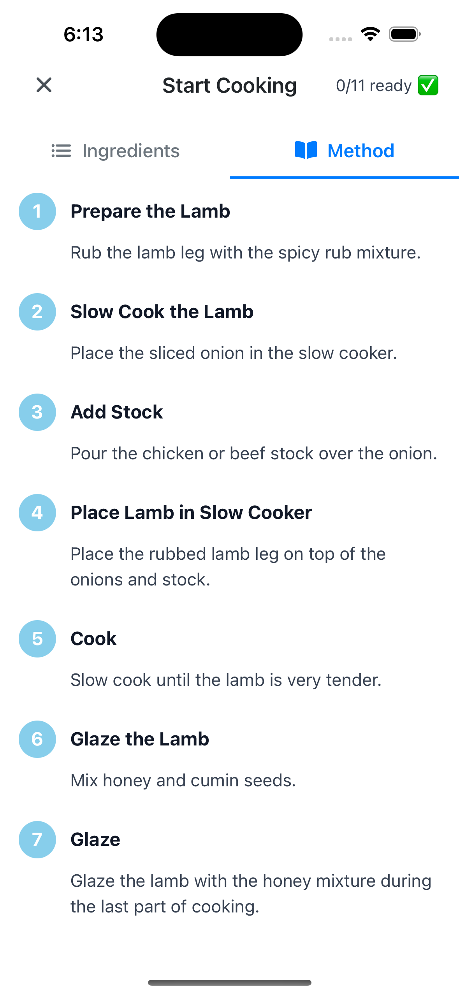459x995 pixels.
Task: Expand the Add Stock step details
Action: tap(117, 412)
